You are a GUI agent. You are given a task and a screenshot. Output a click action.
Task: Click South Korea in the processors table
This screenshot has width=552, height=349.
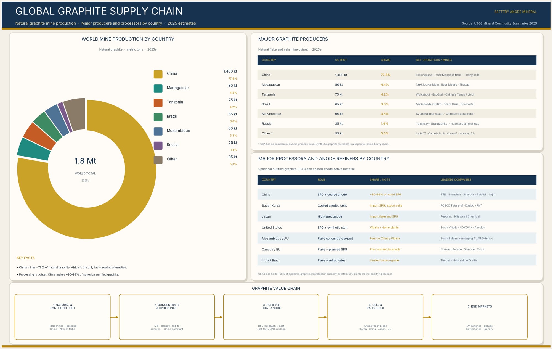(271, 206)
